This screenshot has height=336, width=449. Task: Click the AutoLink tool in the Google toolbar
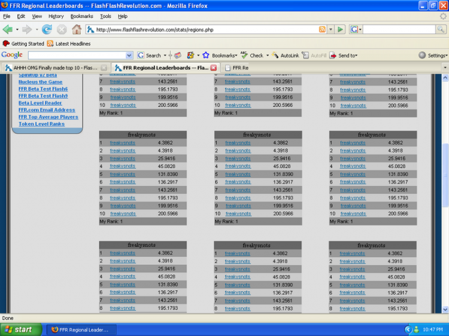coord(285,56)
